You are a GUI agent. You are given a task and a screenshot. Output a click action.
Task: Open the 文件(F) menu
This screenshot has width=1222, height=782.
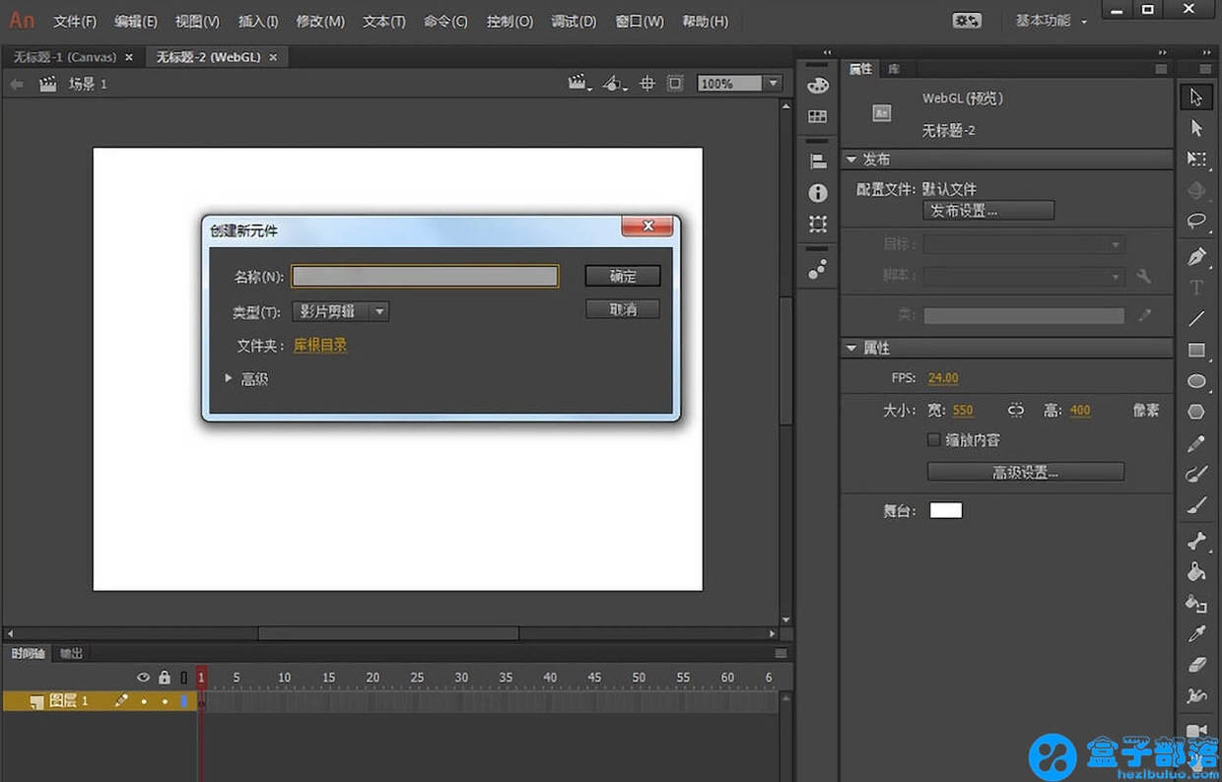[74, 21]
